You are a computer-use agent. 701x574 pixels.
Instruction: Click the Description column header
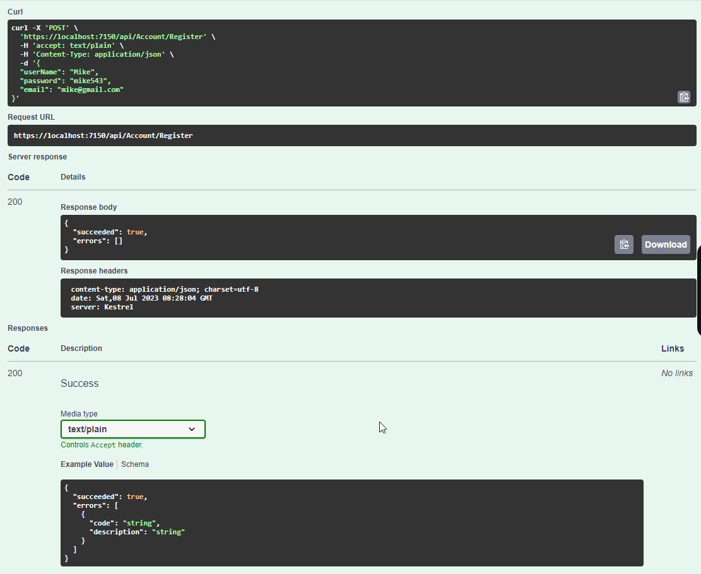point(81,348)
